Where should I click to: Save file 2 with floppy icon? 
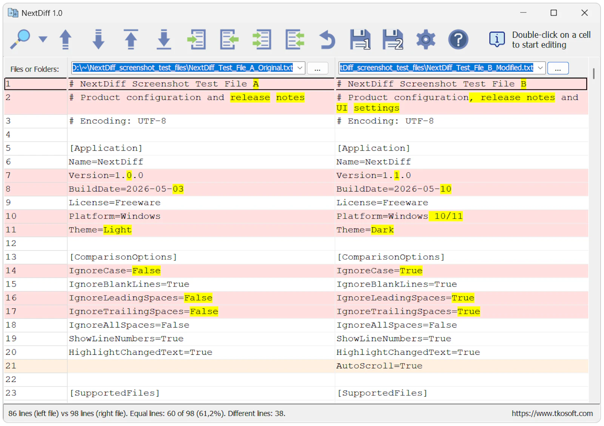393,39
